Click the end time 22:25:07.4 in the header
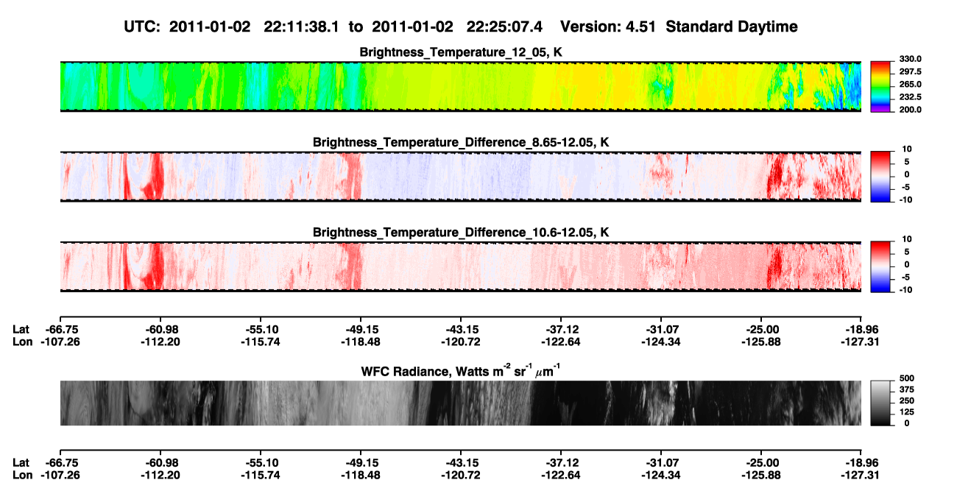The width and height of the screenshot is (957, 491). click(504, 27)
